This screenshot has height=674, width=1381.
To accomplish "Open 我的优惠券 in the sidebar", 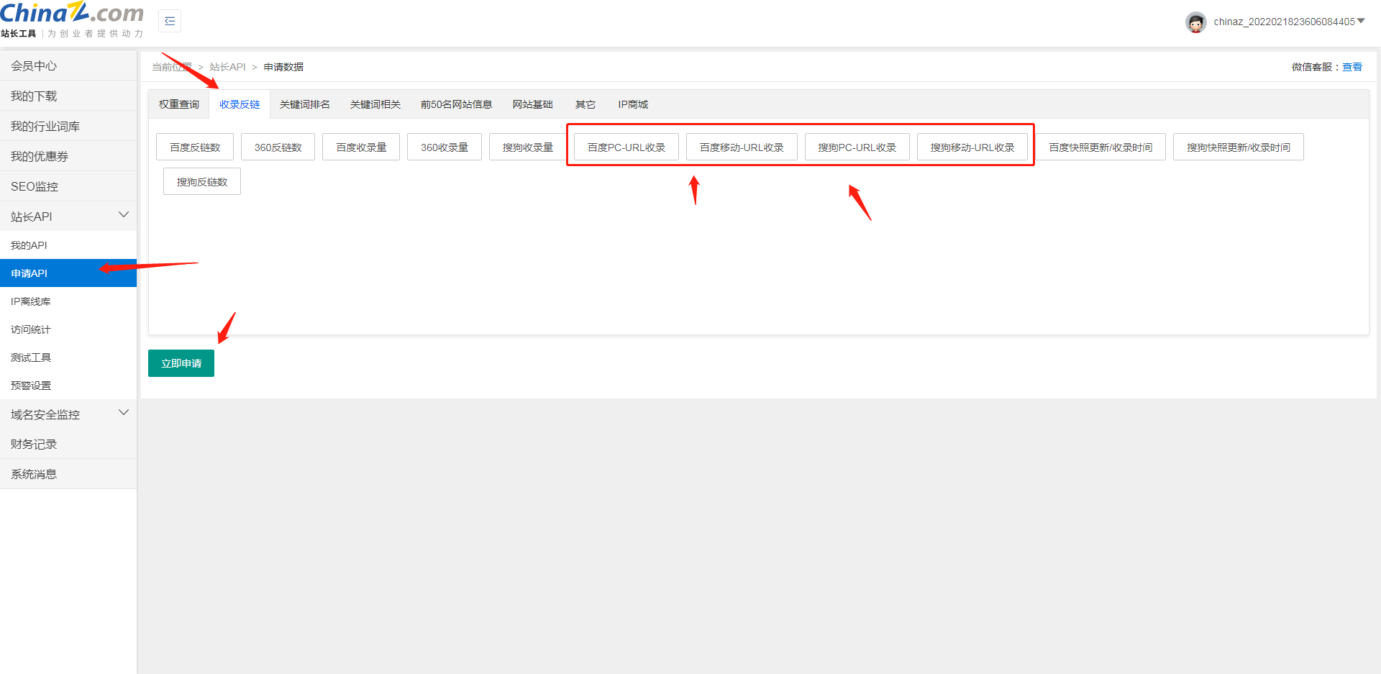I will [x=68, y=156].
